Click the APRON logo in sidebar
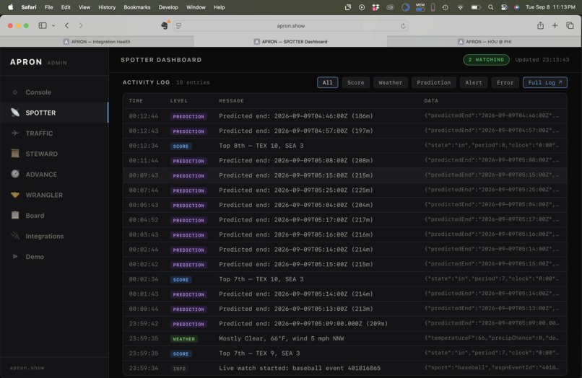 pos(26,62)
